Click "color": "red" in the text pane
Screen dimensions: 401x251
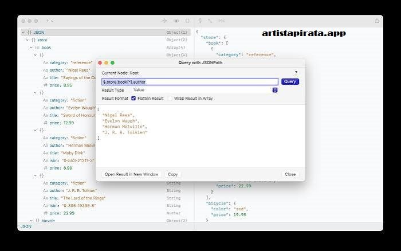click(x=229, y=209)
